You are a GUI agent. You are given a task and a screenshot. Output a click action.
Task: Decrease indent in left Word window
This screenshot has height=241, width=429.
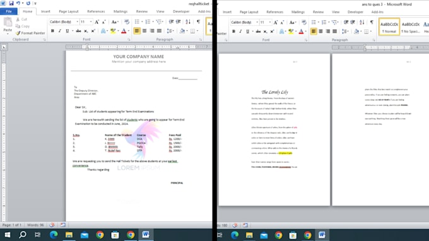[x=171, y=21]
